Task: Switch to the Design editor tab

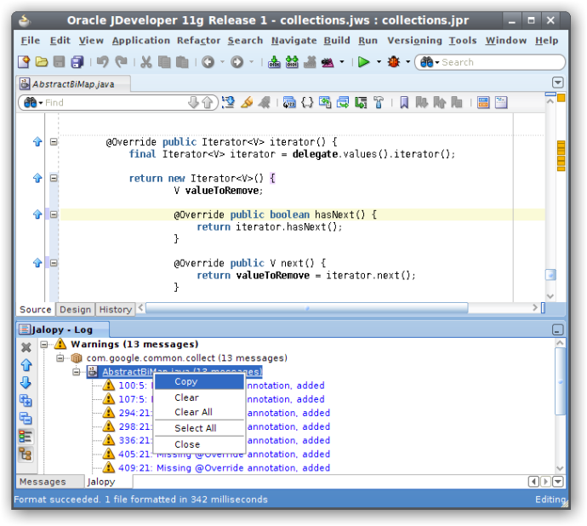Action: 75,310
